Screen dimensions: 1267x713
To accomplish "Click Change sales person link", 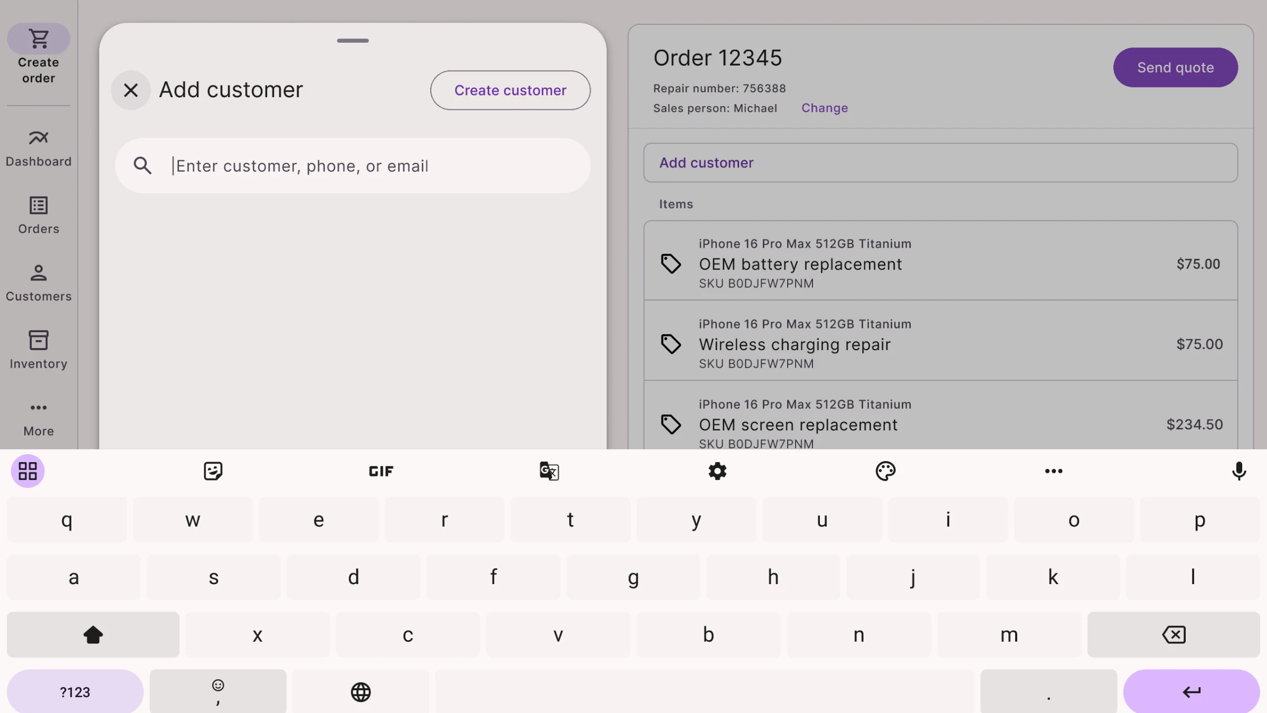I will (825, 108).
